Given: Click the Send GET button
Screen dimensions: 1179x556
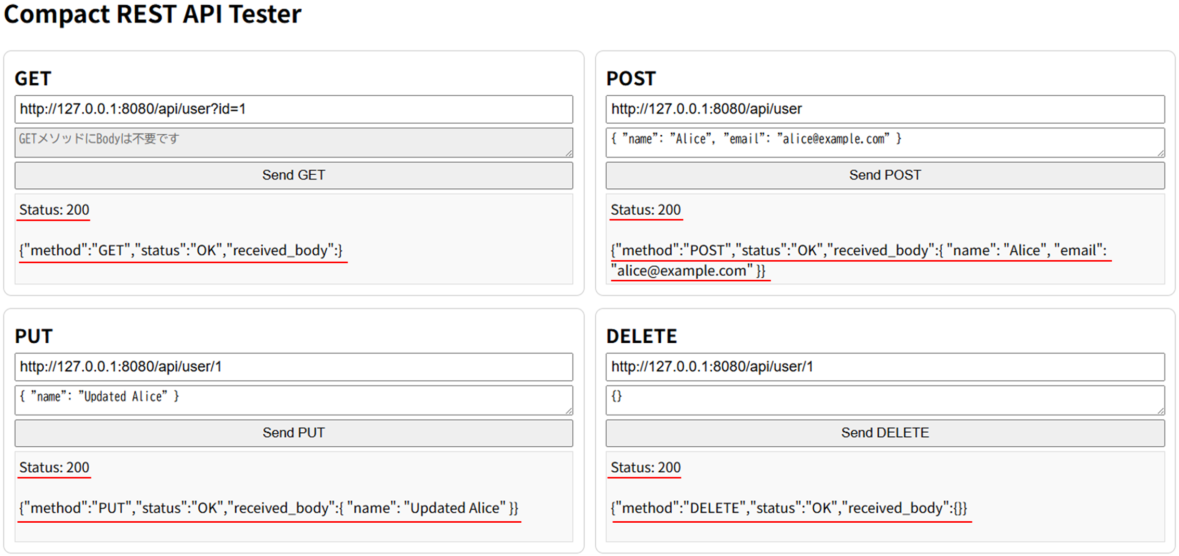Looking at the screenshot, I should pos(293,175).
